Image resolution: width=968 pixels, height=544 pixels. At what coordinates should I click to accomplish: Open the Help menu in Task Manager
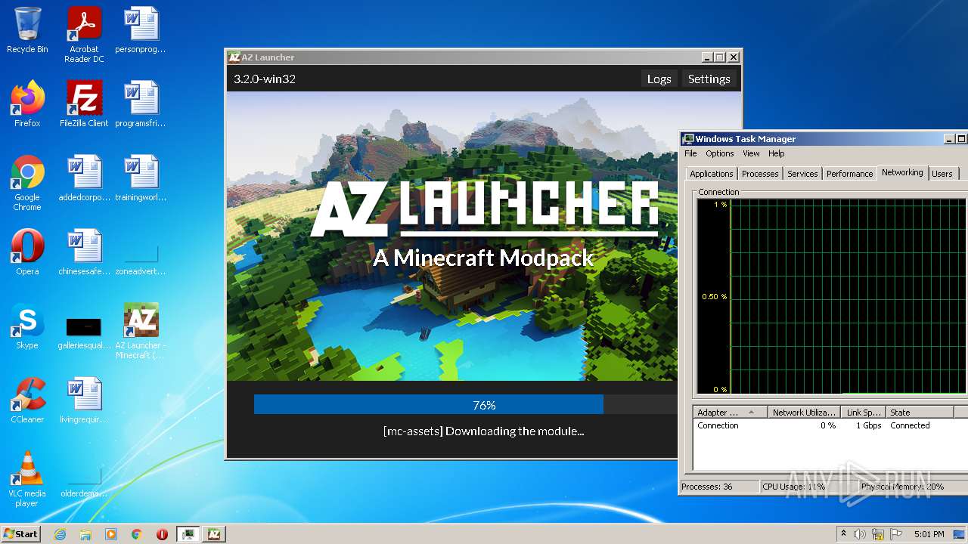777,153
